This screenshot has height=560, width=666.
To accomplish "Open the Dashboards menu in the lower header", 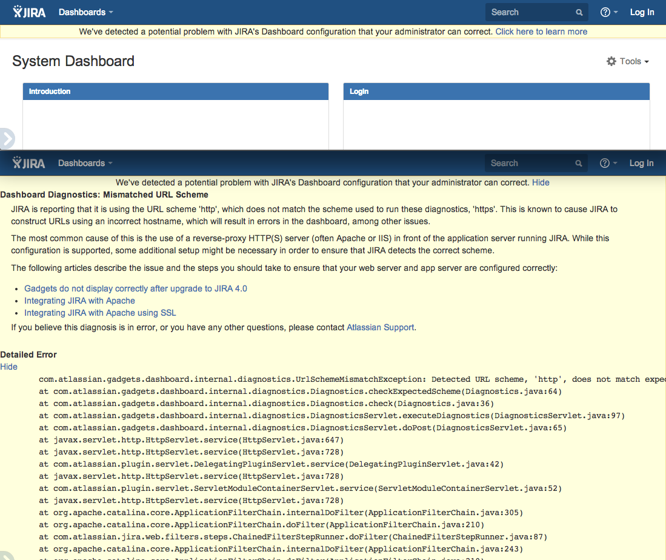I will pyautogui.click(x=85, y=163).
